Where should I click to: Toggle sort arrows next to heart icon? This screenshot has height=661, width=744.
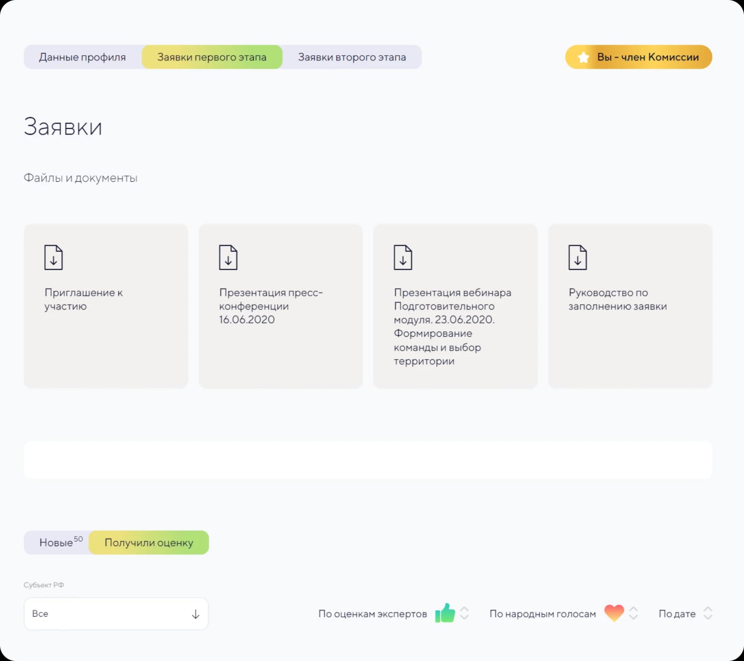633,613
